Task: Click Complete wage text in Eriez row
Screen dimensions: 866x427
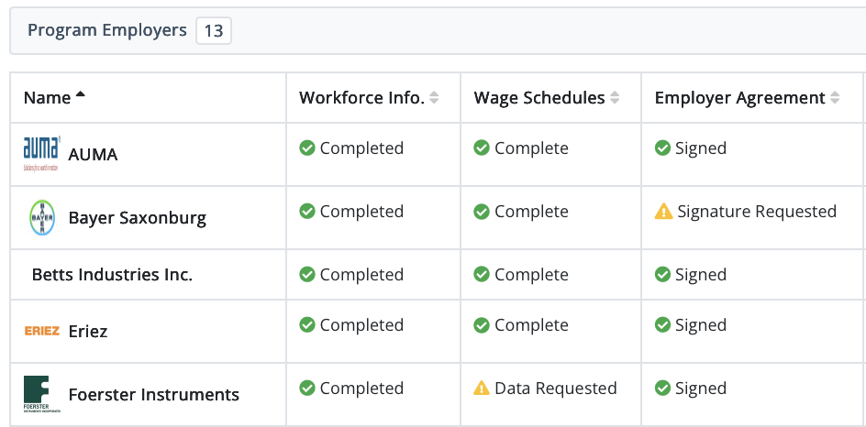Action: click(531, 325)
